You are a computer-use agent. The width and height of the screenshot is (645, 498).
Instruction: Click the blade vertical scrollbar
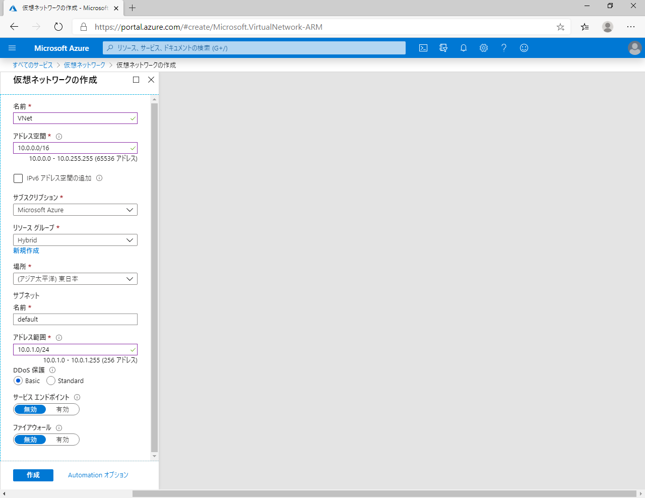coord(155,277)
